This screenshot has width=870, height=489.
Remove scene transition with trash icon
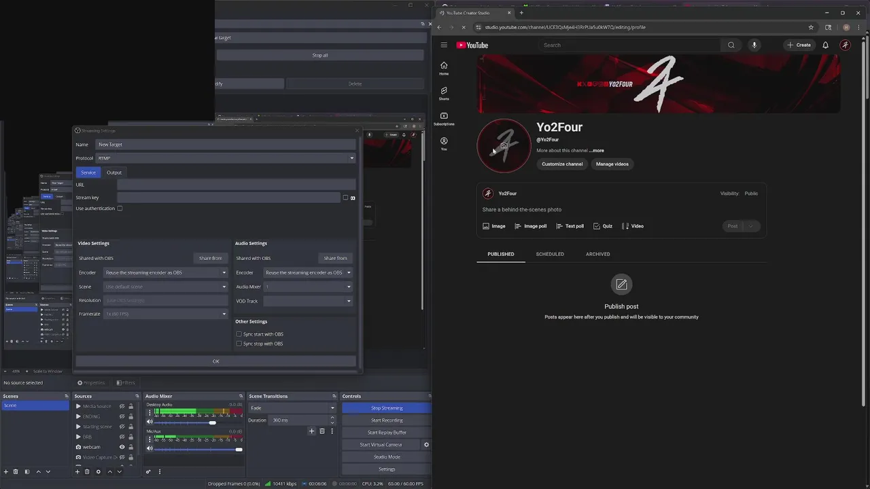pyautogui.click(x=322, y=431)
